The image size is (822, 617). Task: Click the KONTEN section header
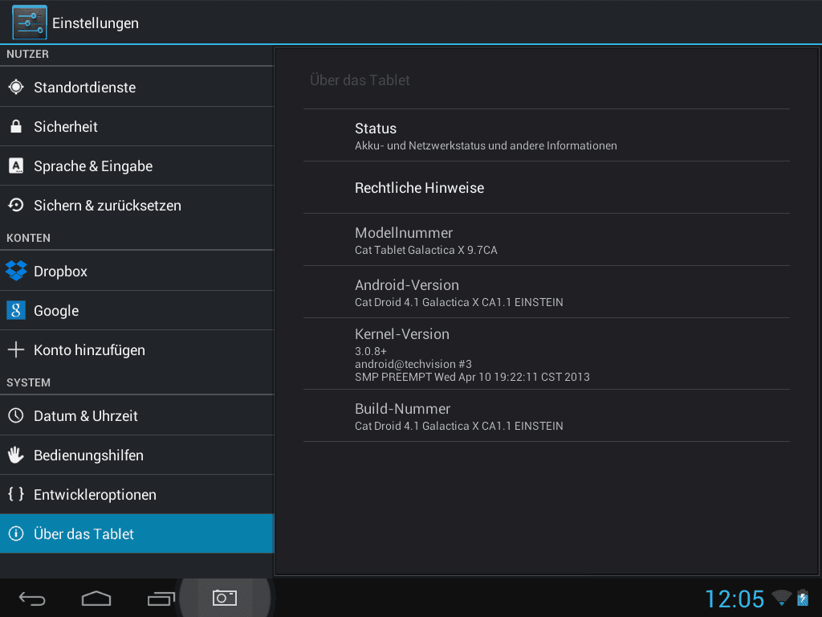coord(28,238)
